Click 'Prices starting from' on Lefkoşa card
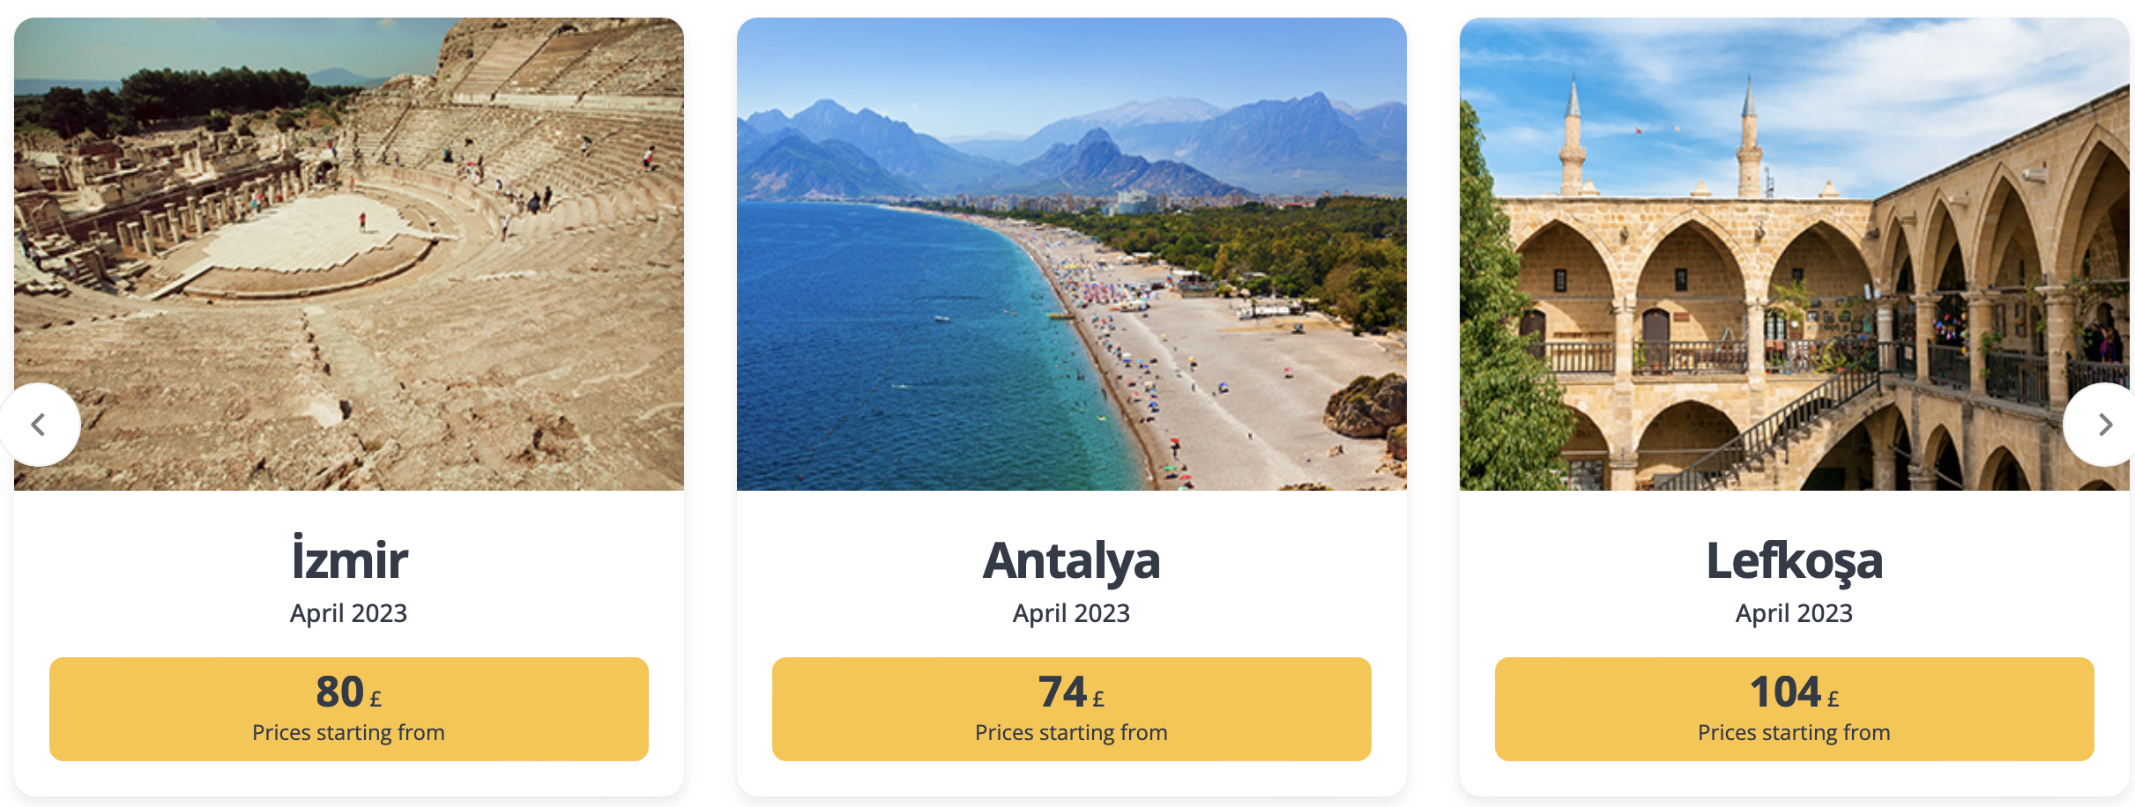The height and width of the screenshot is (807, 2135). pyautogui.click(x=1795, y=733)
